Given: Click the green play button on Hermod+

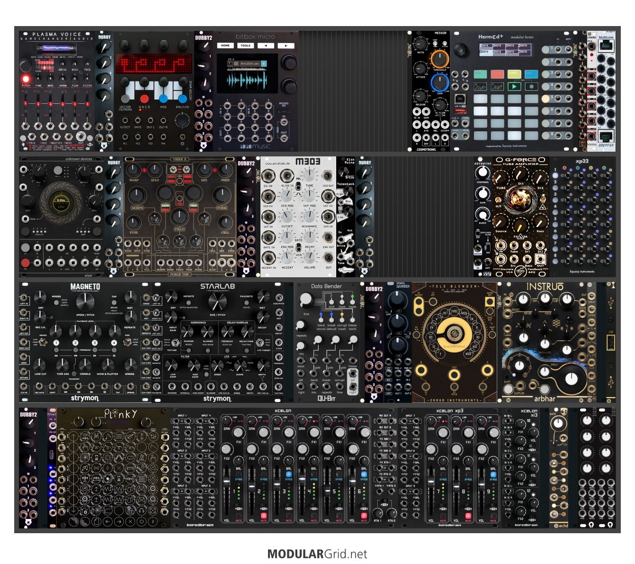Looking at the screenshot, I should point(514,87).
